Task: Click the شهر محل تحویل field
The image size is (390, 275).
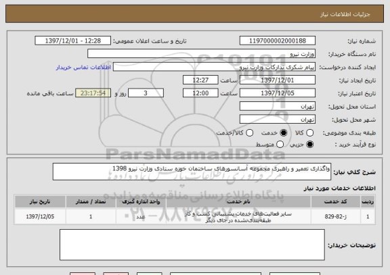Action: tap(278, 120)
